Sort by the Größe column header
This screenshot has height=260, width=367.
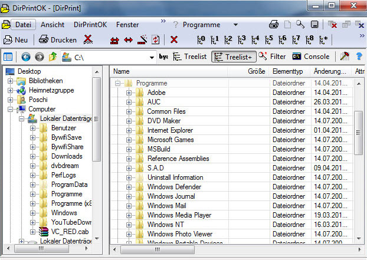coord(248,71)
